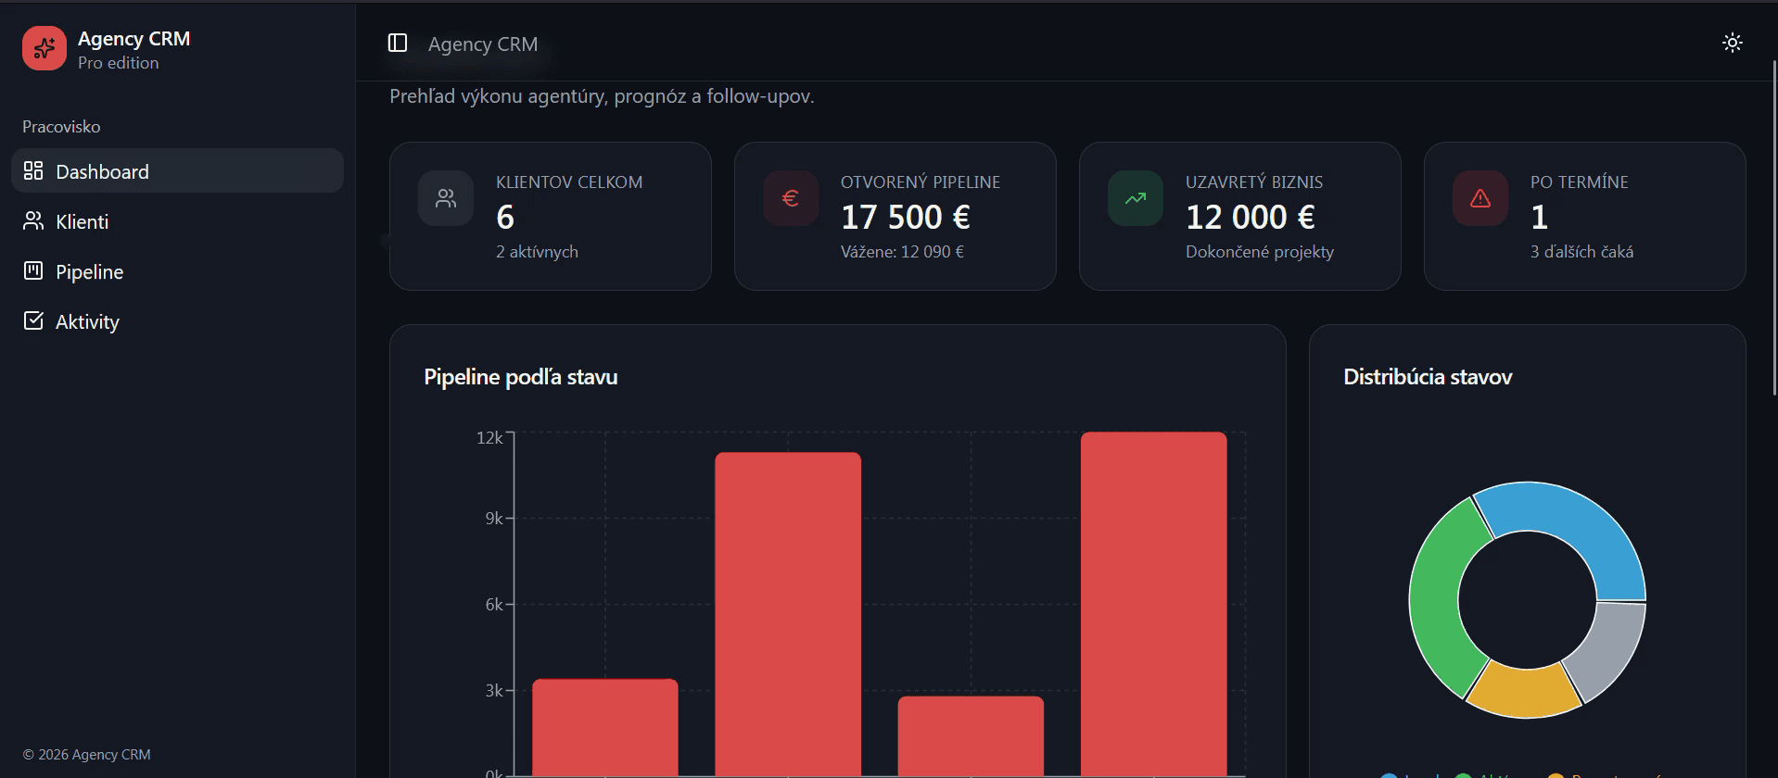Click the first red bar in chart

click(x=605, y=728)
